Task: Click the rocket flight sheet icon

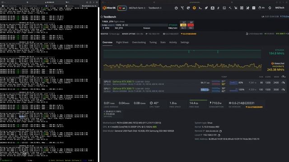Action: [206, 8]
